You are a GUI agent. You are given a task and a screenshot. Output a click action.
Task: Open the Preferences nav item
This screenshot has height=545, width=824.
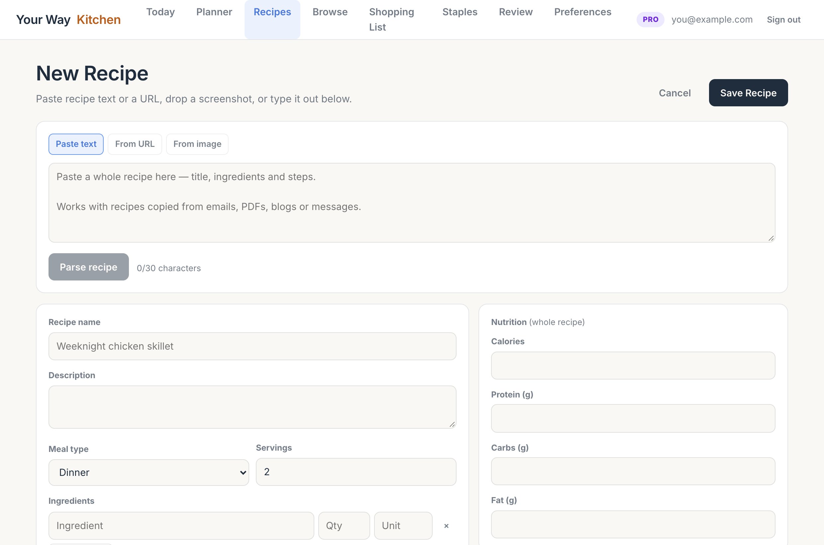click(583, 12)
